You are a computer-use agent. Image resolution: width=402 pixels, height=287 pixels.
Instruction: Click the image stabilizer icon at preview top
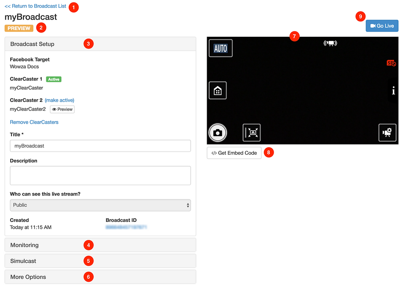coord(330,43)
